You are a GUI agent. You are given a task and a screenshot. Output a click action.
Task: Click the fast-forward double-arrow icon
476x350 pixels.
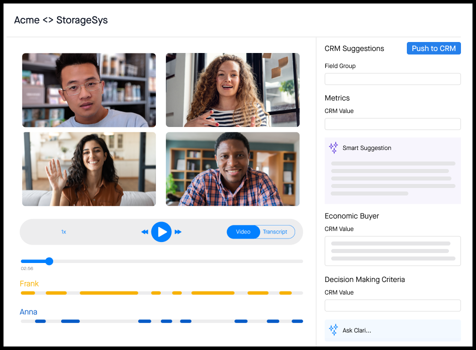point(178,232)
